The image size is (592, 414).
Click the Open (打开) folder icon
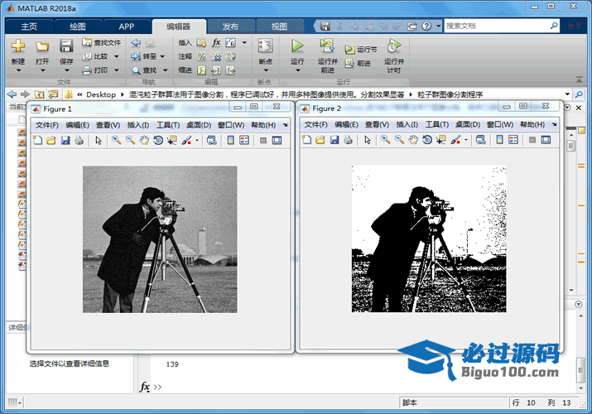coord(42,46)
